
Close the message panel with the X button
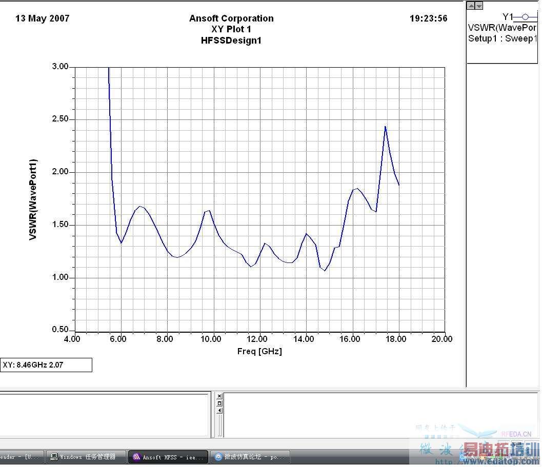coord(219,396)
